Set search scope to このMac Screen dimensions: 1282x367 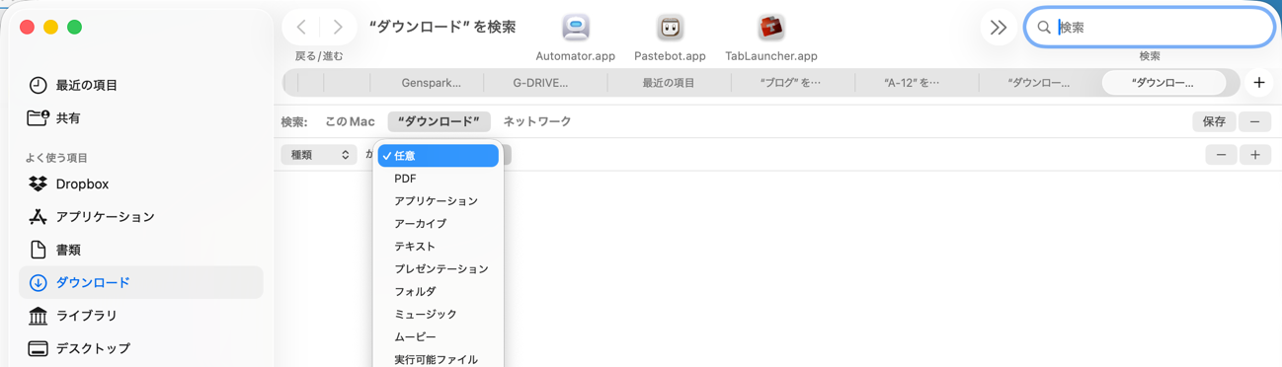point(350,121)
